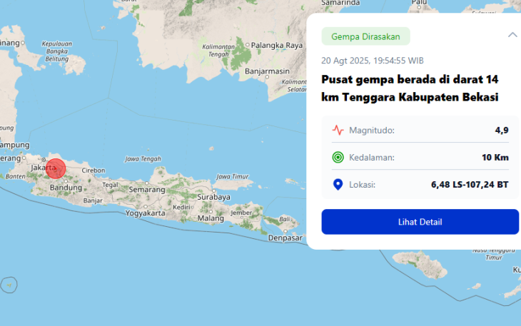Click Surabaya city label on map
The height and width of the screenshot is (326, 521).
pos(213,197)
